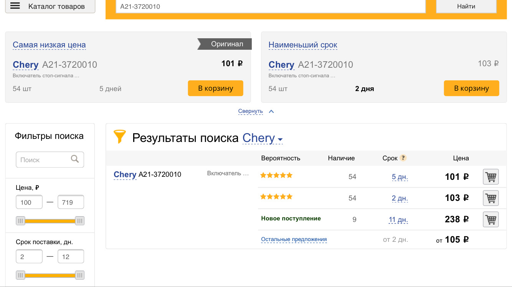
Task: Click the 11 дн. delivery term link
Action: pyautogui.click(x=398, y=220)
